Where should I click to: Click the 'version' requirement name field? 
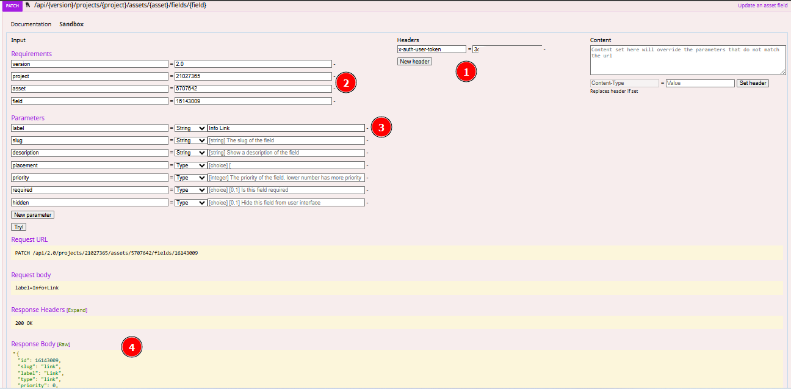tap(90, 64)
